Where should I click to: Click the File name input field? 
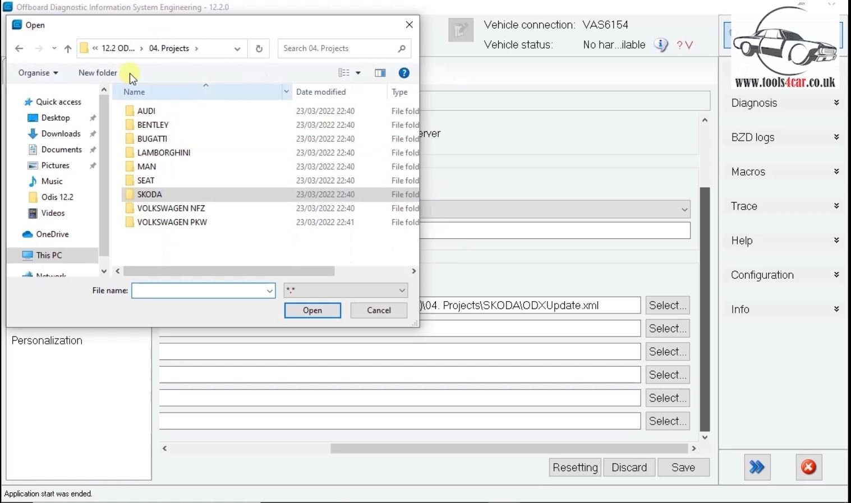point(198,290)
